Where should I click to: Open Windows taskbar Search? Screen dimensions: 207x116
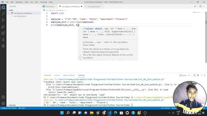68,113
